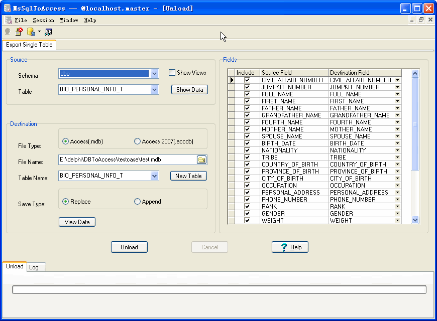Viewport: 437px width, 321px height.
Task: Click the database icon beside File menu
Action: pyautogui.click(x=9, y=20)
